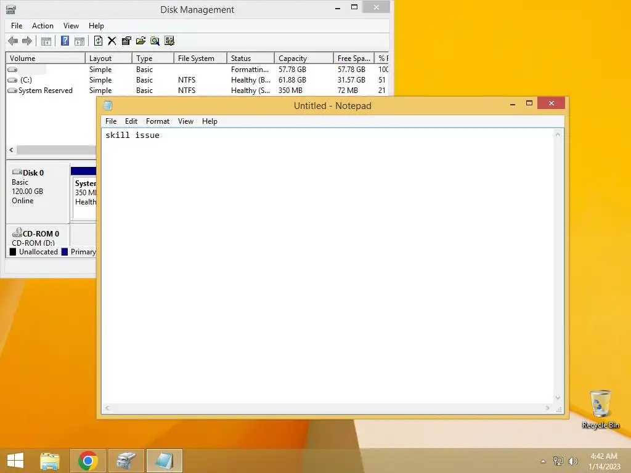Click the Disk Management title bar icon

(x=11, y=10)
